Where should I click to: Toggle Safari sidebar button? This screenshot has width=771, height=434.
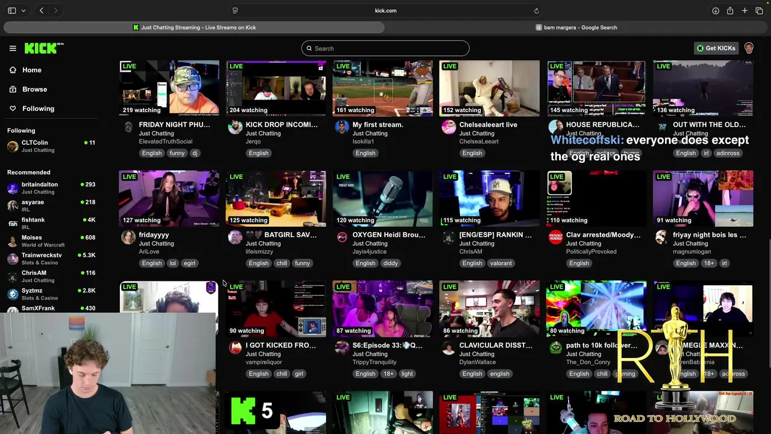(x=11, y=10)
